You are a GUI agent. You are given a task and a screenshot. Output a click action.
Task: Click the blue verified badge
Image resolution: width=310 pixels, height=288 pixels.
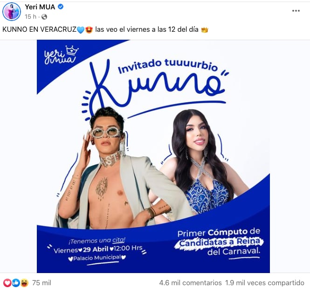pyautogui.click(x=61, y=7)
